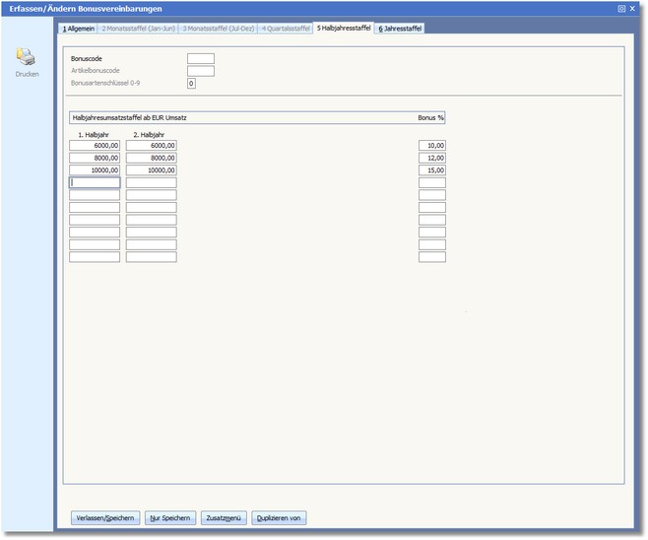The height and width of the screenshot is (540, 648).
Task: Click the Bonuscode input field
Action: coord(200,59)
